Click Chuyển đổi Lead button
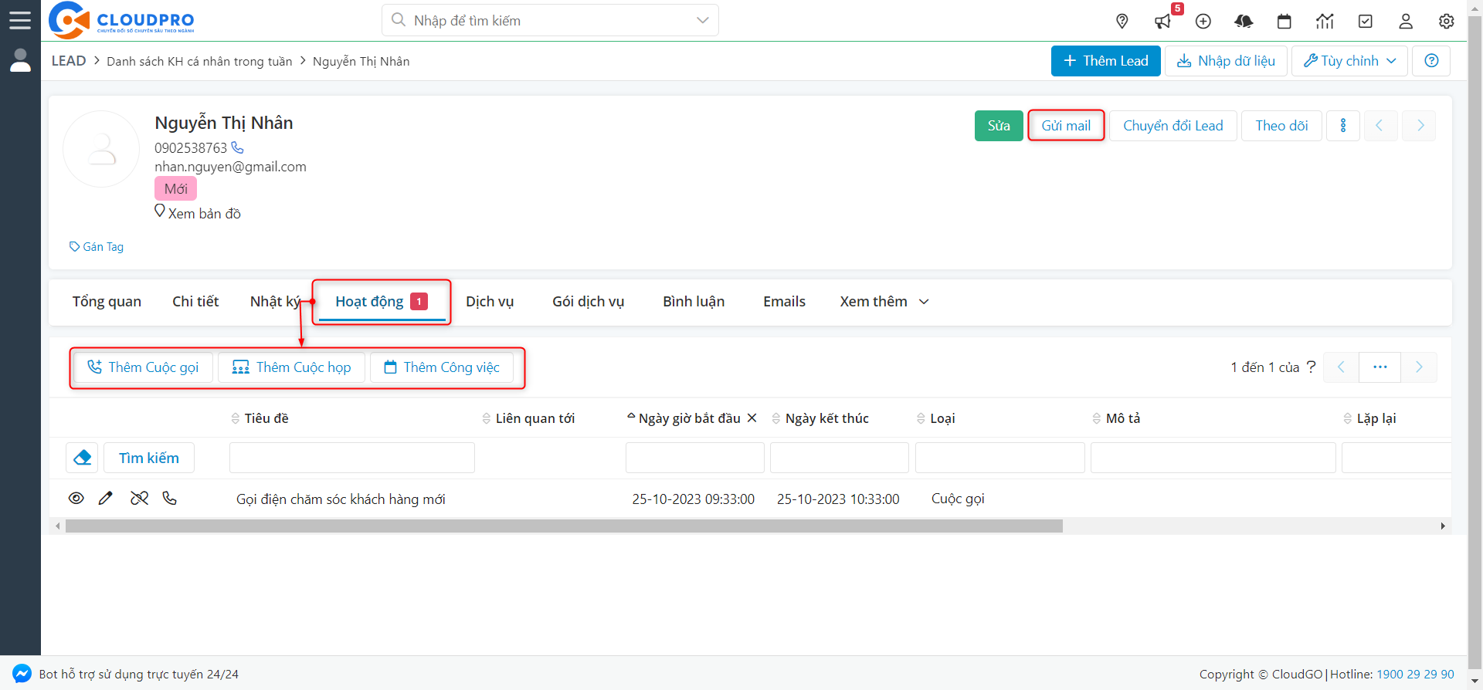This screenshot has width=1483, height=690. (1173, 126)
